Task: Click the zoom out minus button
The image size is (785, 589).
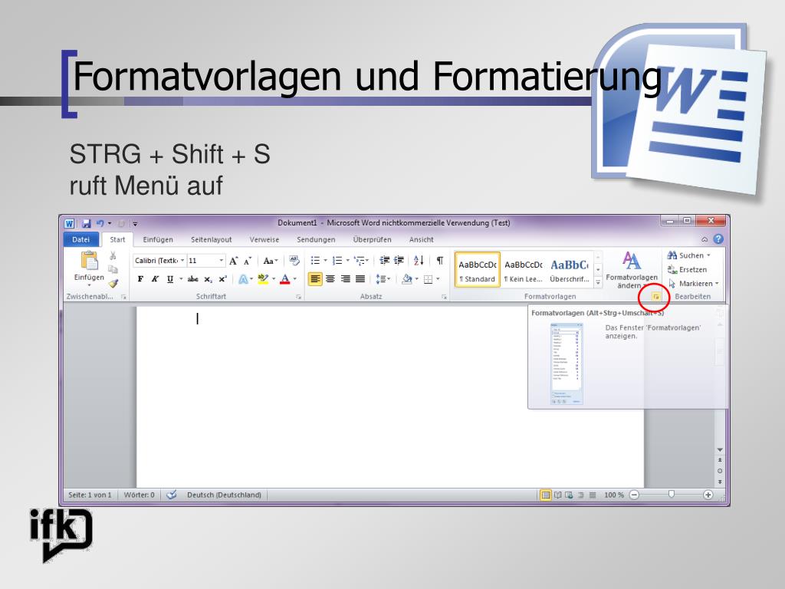Action: tap(634, 495)
